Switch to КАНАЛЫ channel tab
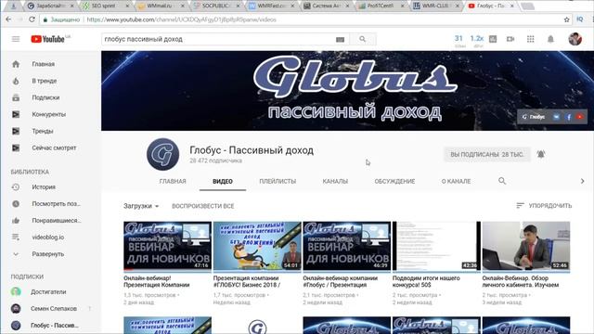The image size is (594, 334). coord(335,182)
